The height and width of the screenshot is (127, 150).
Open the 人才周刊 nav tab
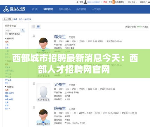coord(96,9)
